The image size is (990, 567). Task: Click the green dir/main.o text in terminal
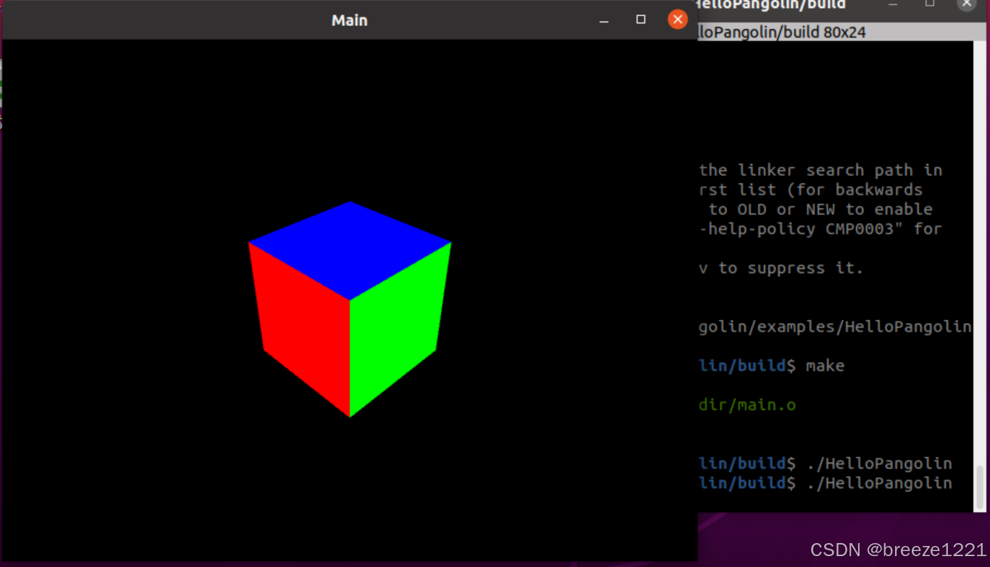coord(747,405)
